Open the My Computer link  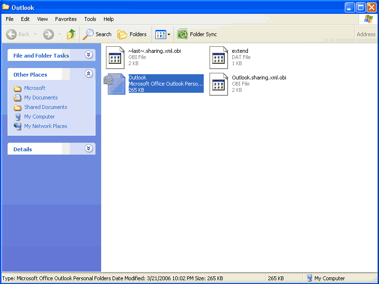pos(39,117)
